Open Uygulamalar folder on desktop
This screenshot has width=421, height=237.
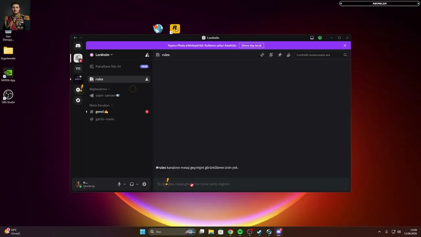coord(8,53)
